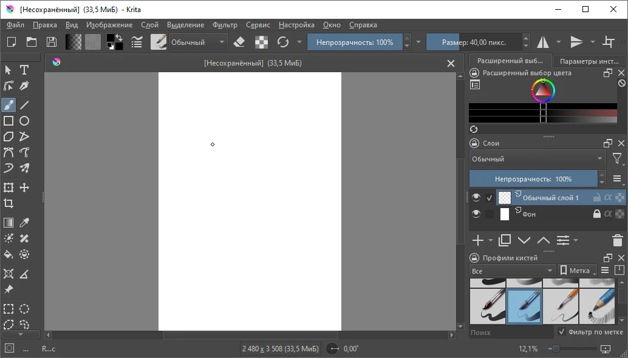Adjust brush Непрозрачность slider in toolbar
This screenshot has width=628, height=358.
click(x=354, y=42)
